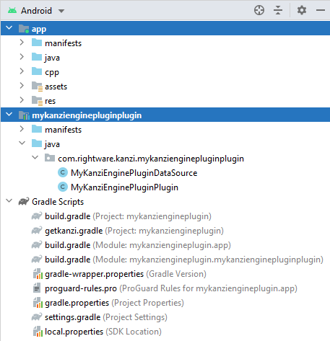Open MyKanziEnginePluginDataSource class
This screenshot has width=330, height=341.
(x=134, y=173)
